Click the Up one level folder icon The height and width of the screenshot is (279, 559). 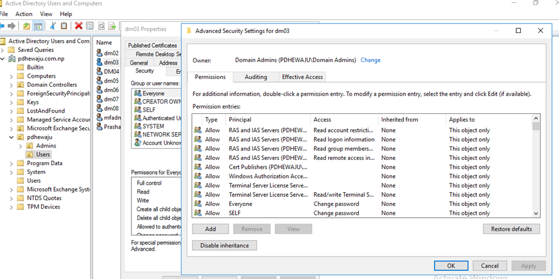[27, 26]
